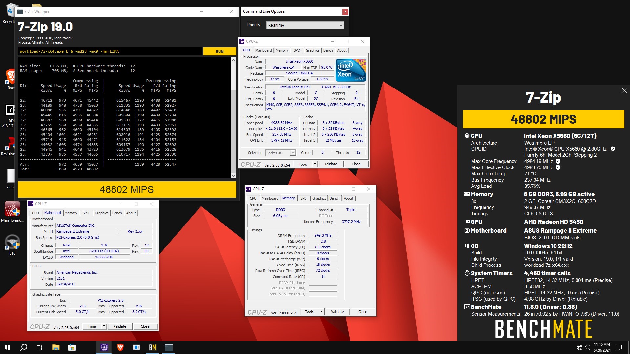Open SPD tab in top CPU-Z window
630x354 pixels.
coord(297,50)
